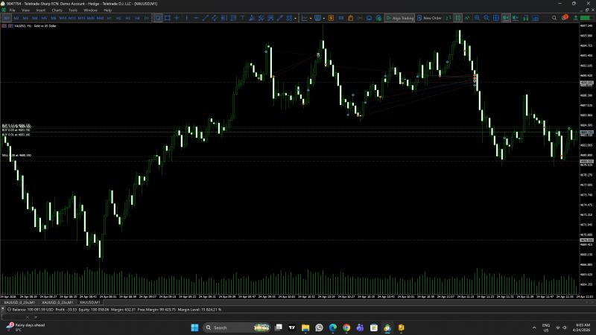
Task: Select the M1 timeframe
Action: coord(7,18)
